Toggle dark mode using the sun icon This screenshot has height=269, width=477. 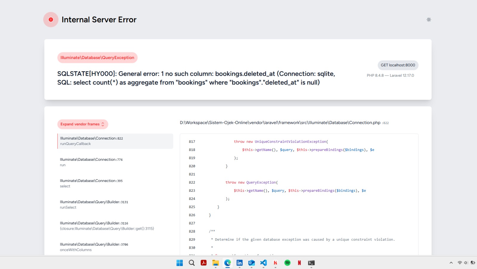coord(429,19)
